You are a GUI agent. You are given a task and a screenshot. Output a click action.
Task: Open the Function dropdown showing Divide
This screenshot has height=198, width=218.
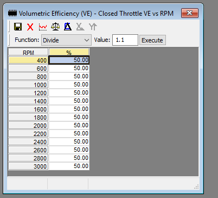[66, 40]
